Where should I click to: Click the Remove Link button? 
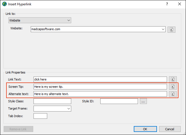pos(18,129)
